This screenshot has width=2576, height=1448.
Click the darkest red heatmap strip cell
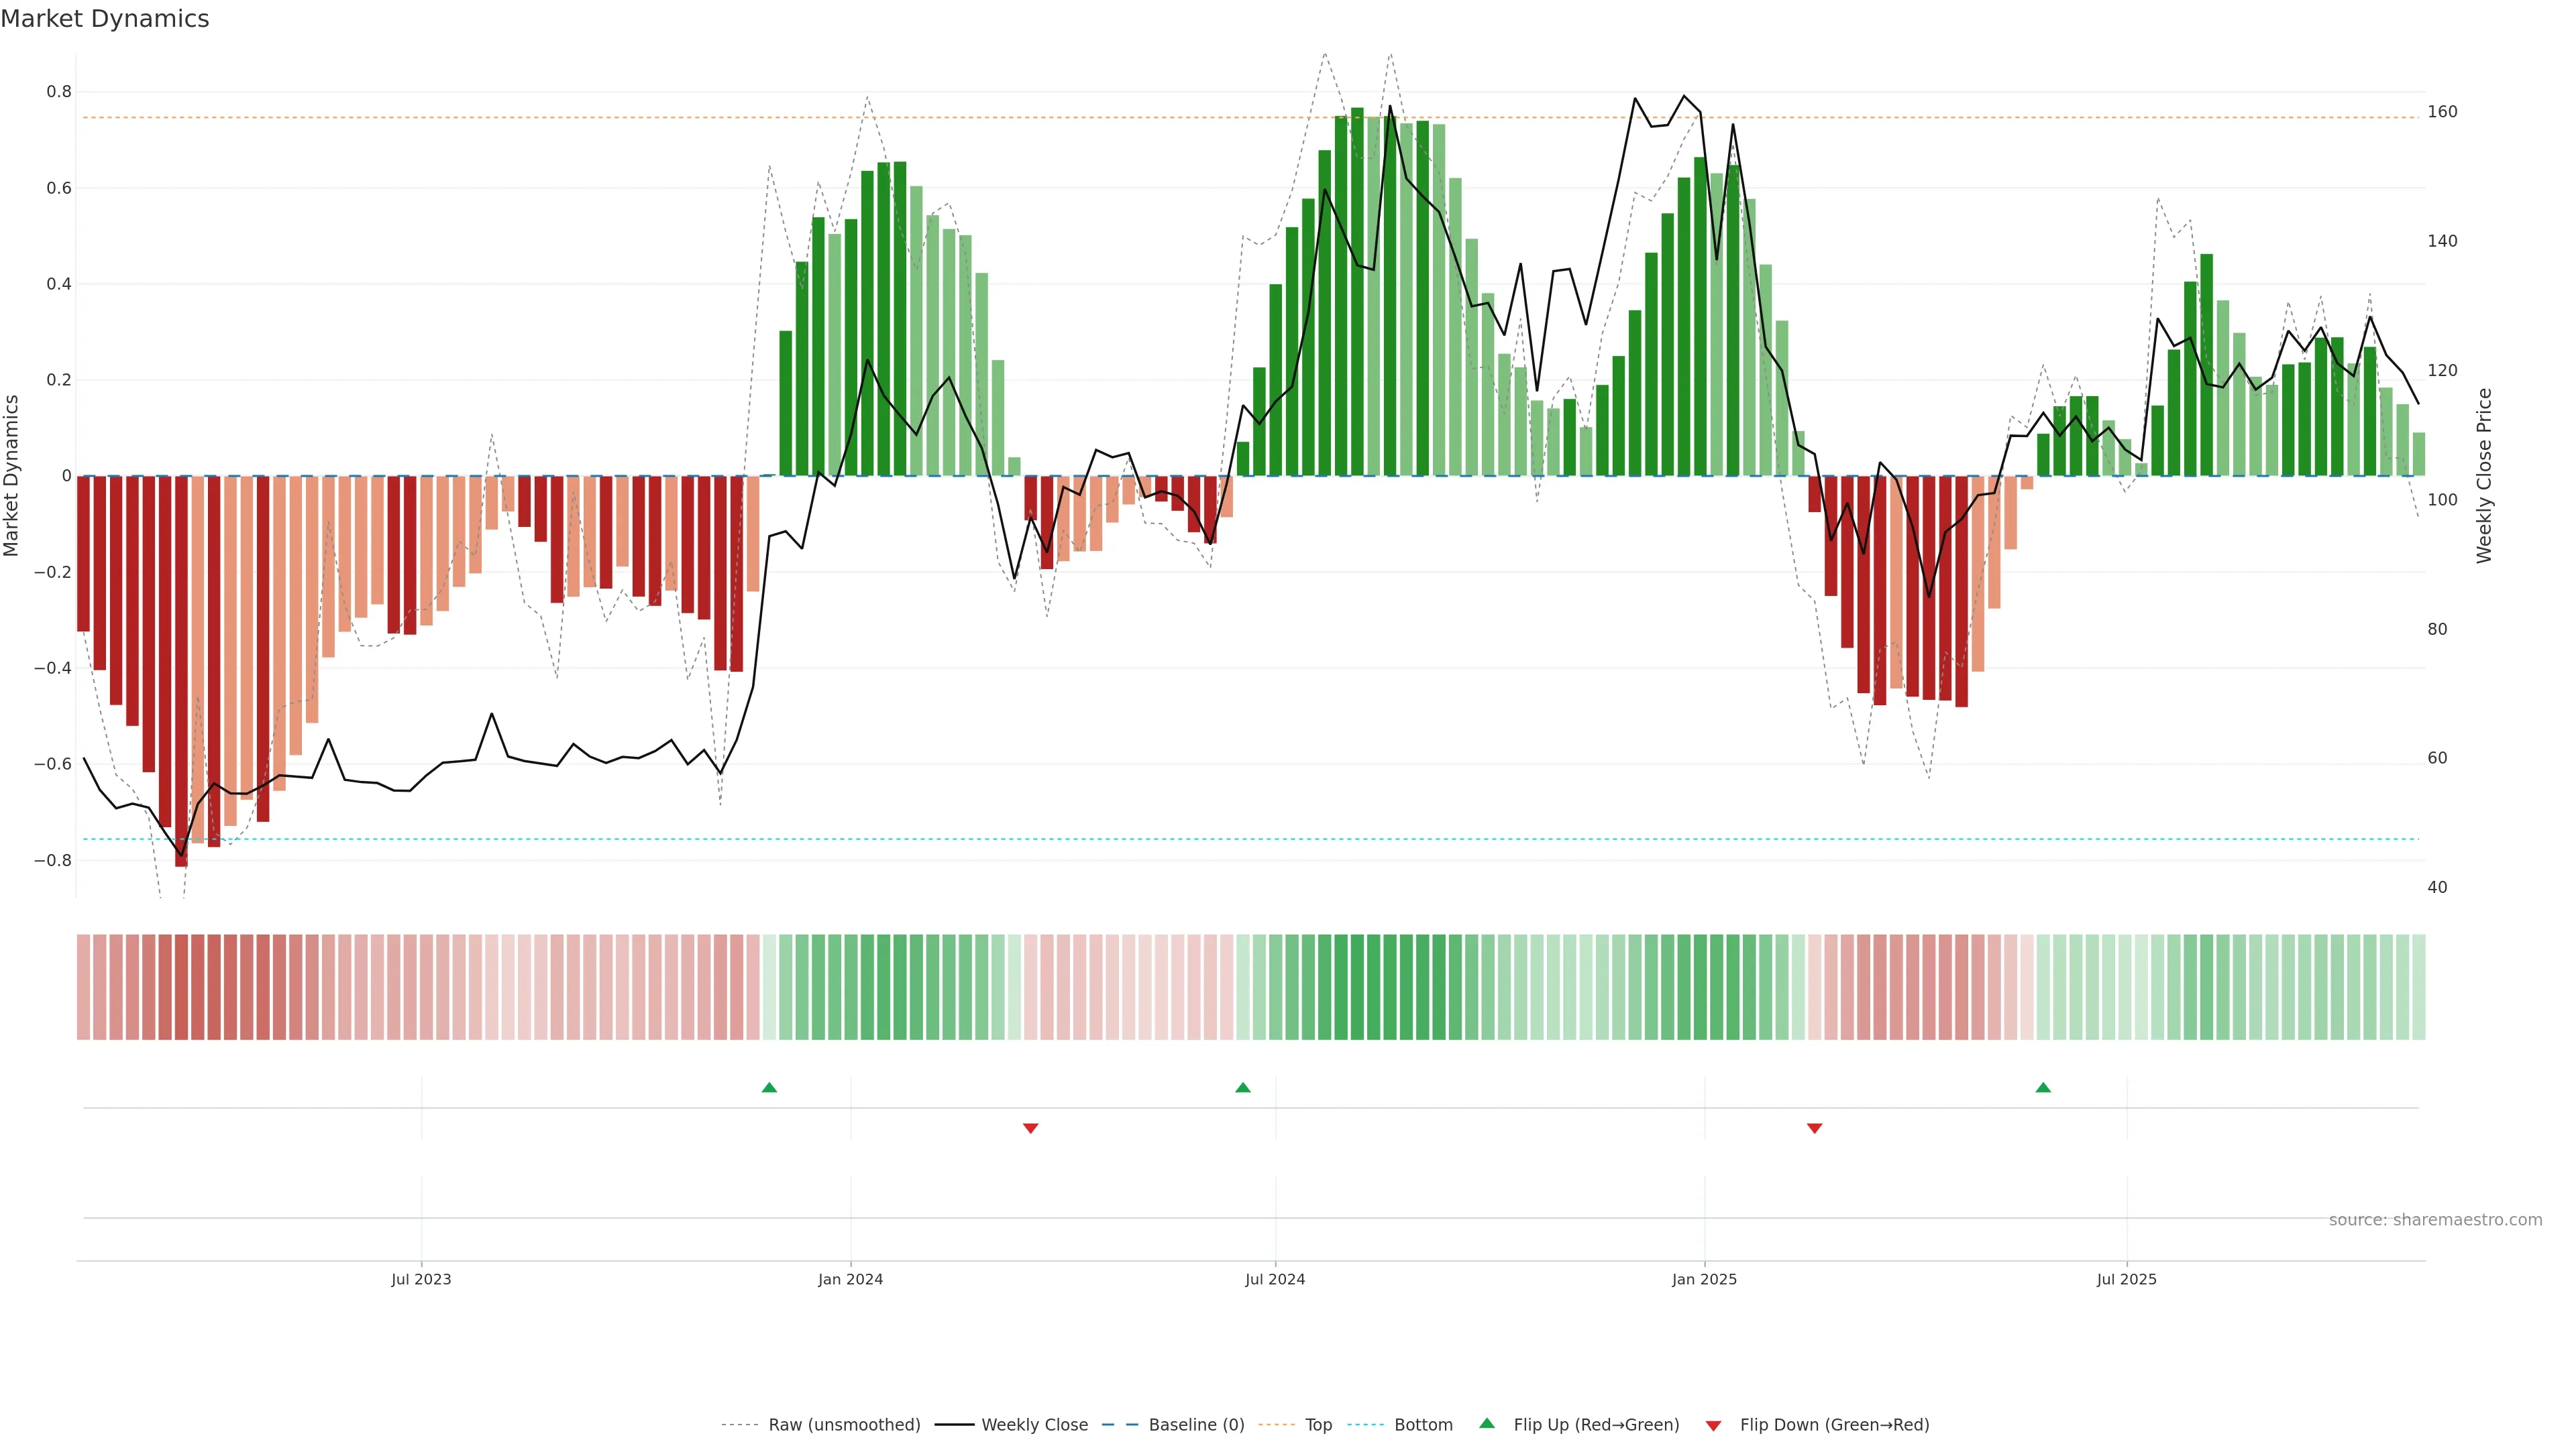click(181, 986)
